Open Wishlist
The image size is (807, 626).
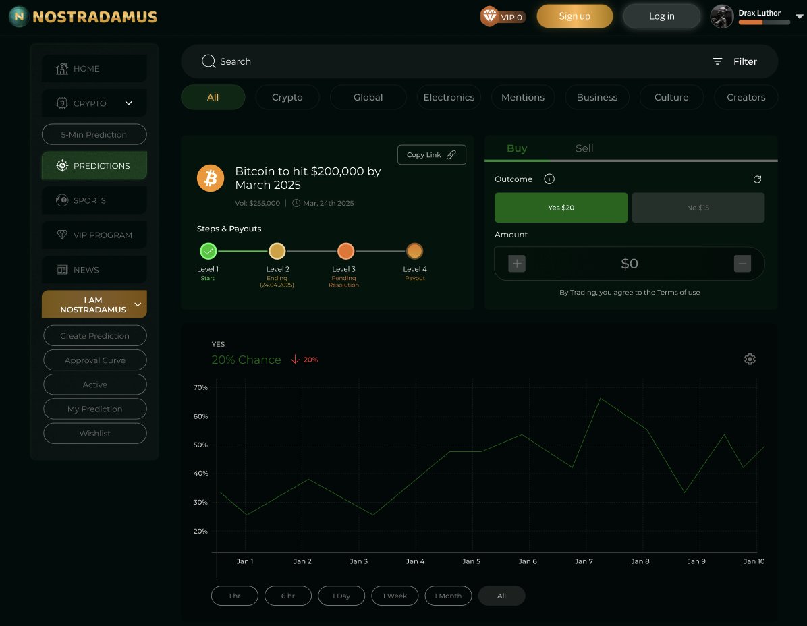94,433
